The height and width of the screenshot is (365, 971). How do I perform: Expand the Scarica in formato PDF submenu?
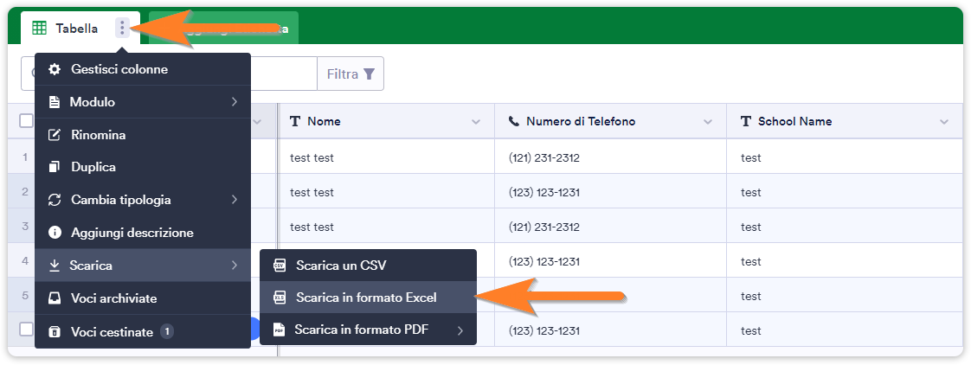pyautogui.click(x=460, y=330)
